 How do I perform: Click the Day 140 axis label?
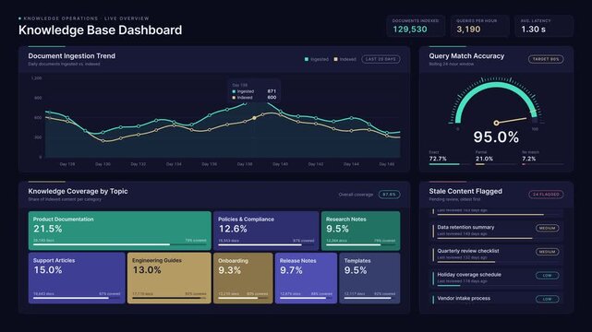click(x=280, y=164)
